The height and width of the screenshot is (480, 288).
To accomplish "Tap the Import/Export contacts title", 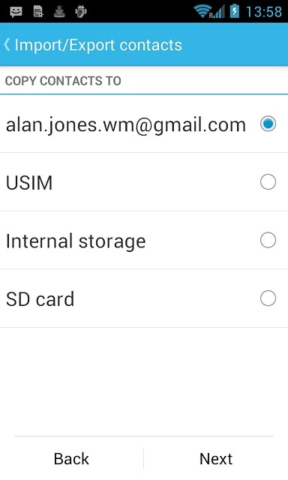I will [x=98, y=45].
